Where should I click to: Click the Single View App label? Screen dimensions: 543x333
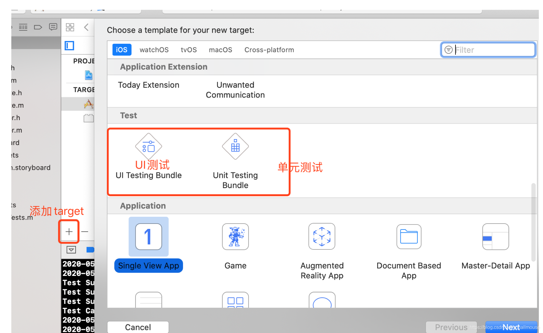click(149, 266)
